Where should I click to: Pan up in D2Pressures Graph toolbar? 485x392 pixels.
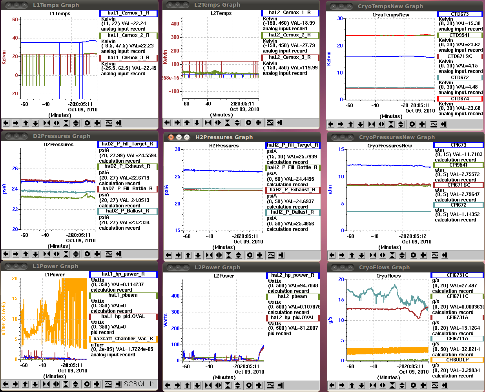(26, 254)
